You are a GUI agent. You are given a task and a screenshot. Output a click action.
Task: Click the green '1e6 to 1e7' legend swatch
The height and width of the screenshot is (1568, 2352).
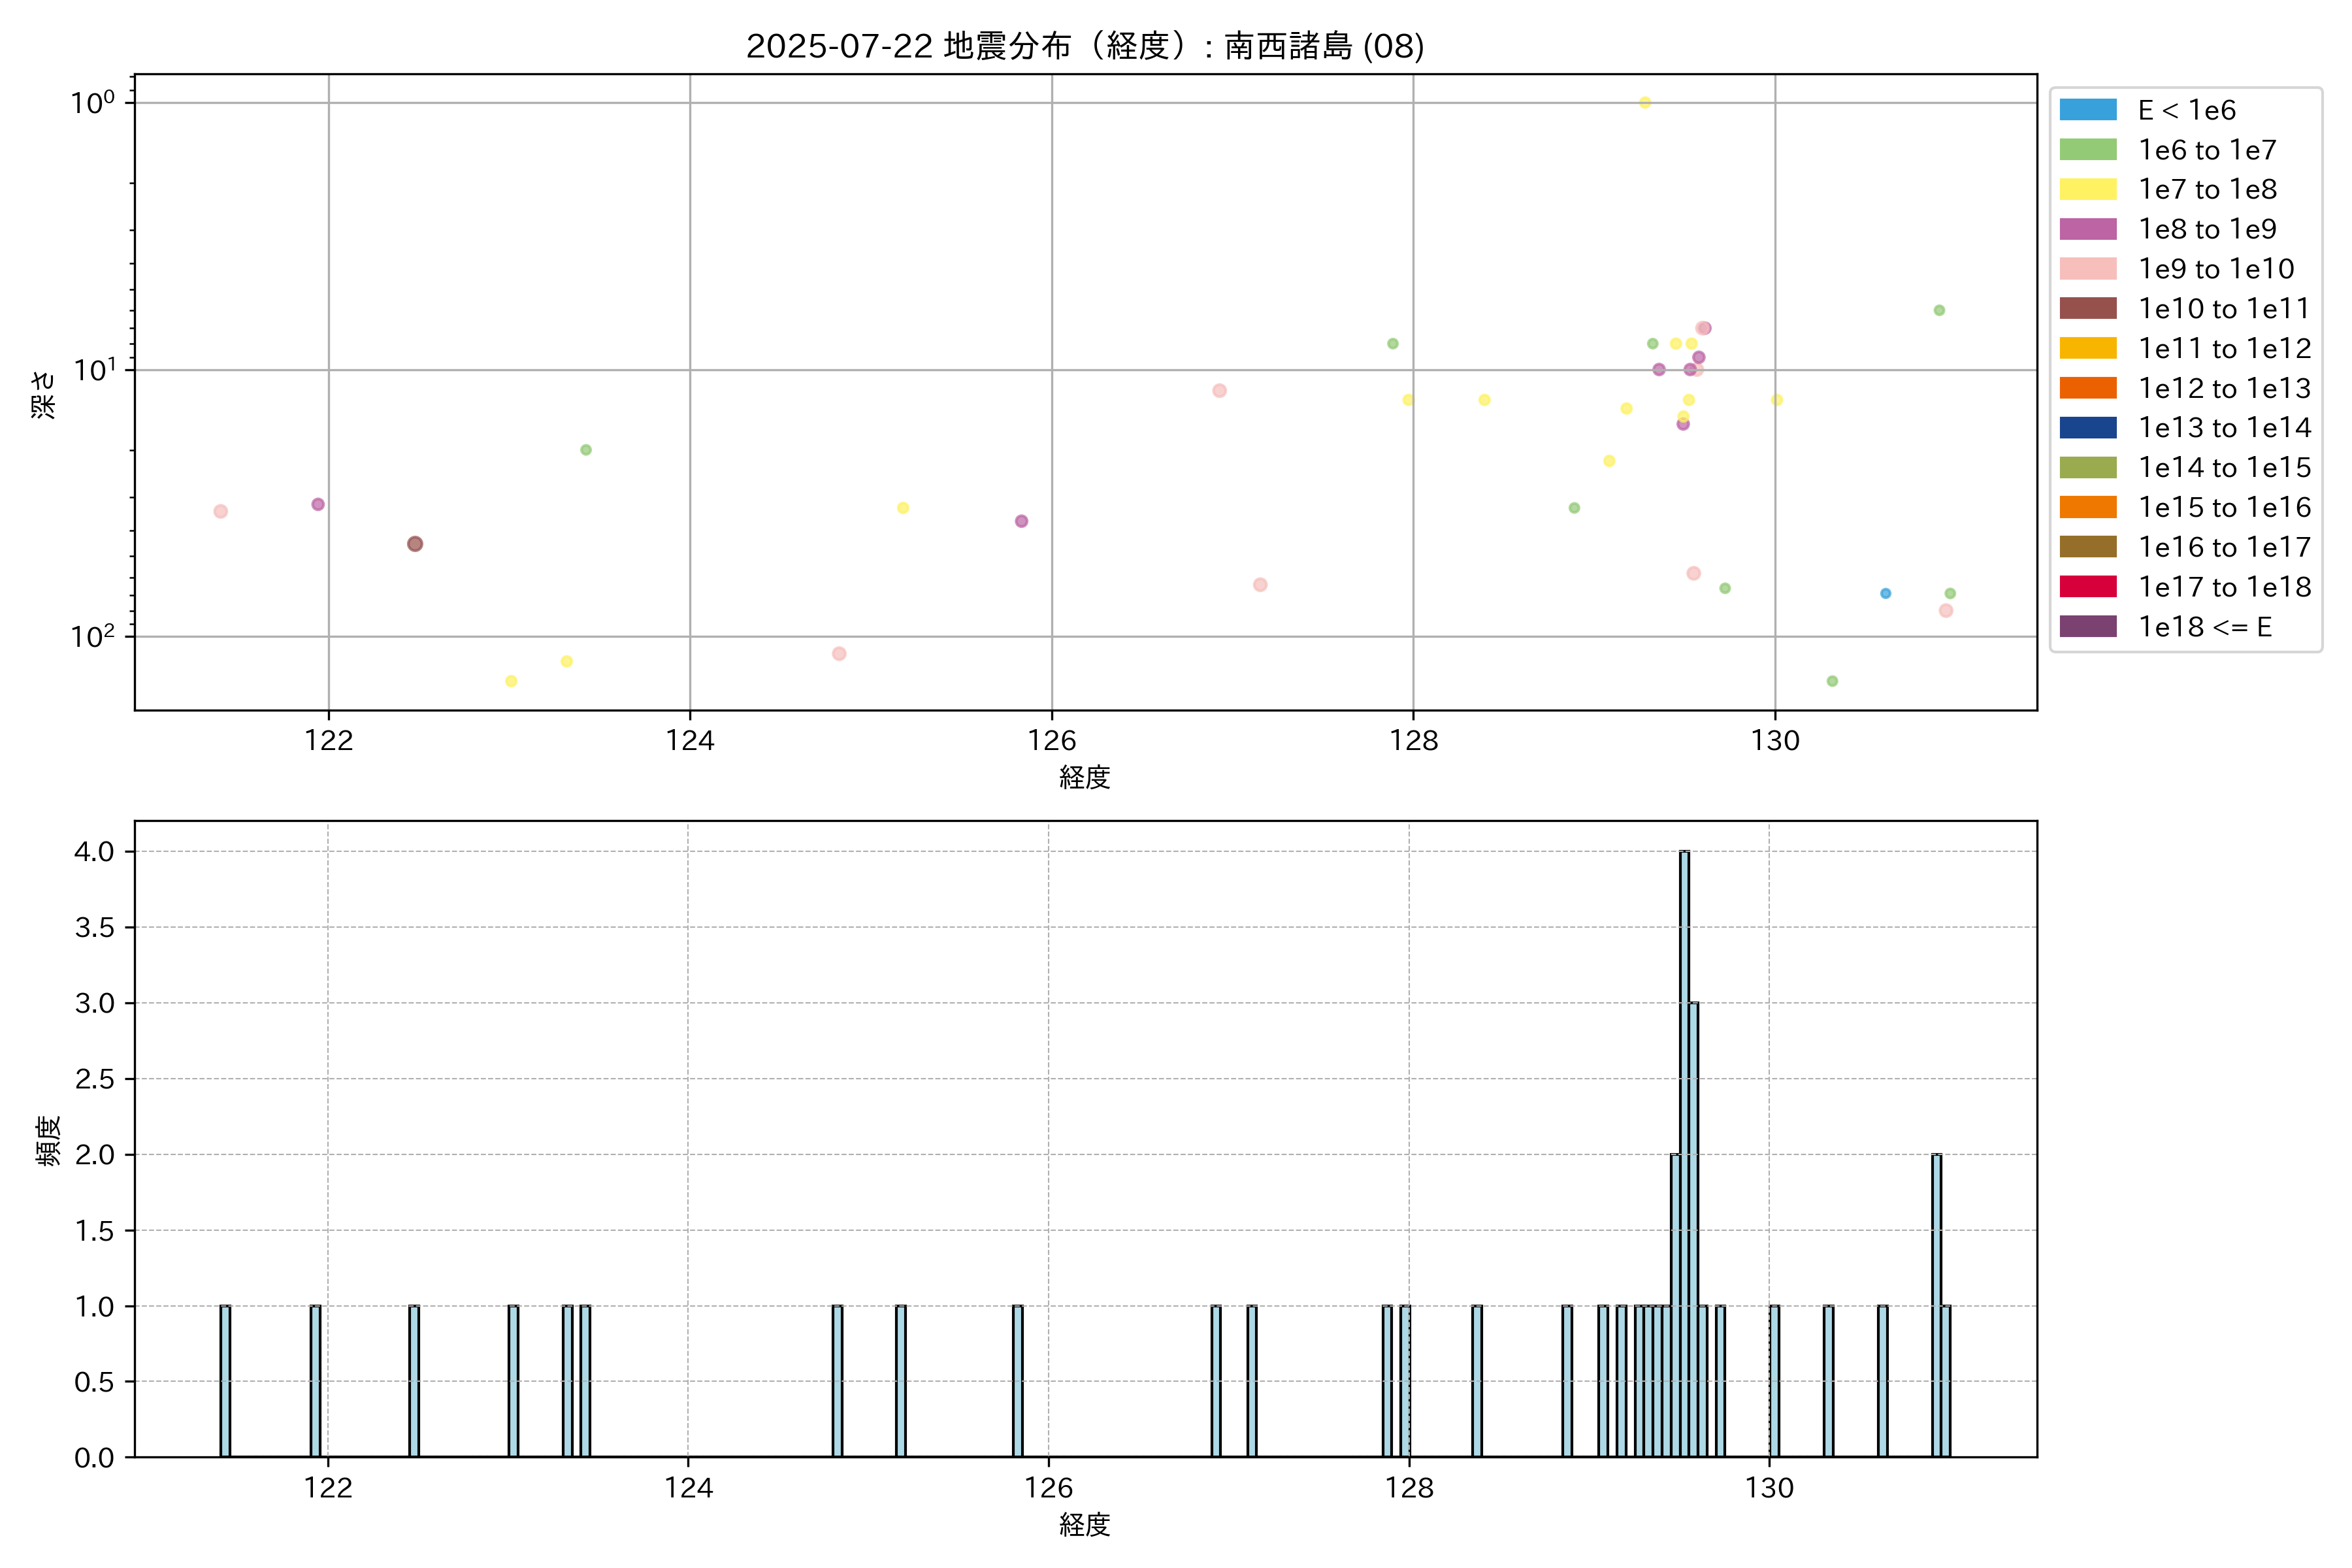[x=2087, y=150]
